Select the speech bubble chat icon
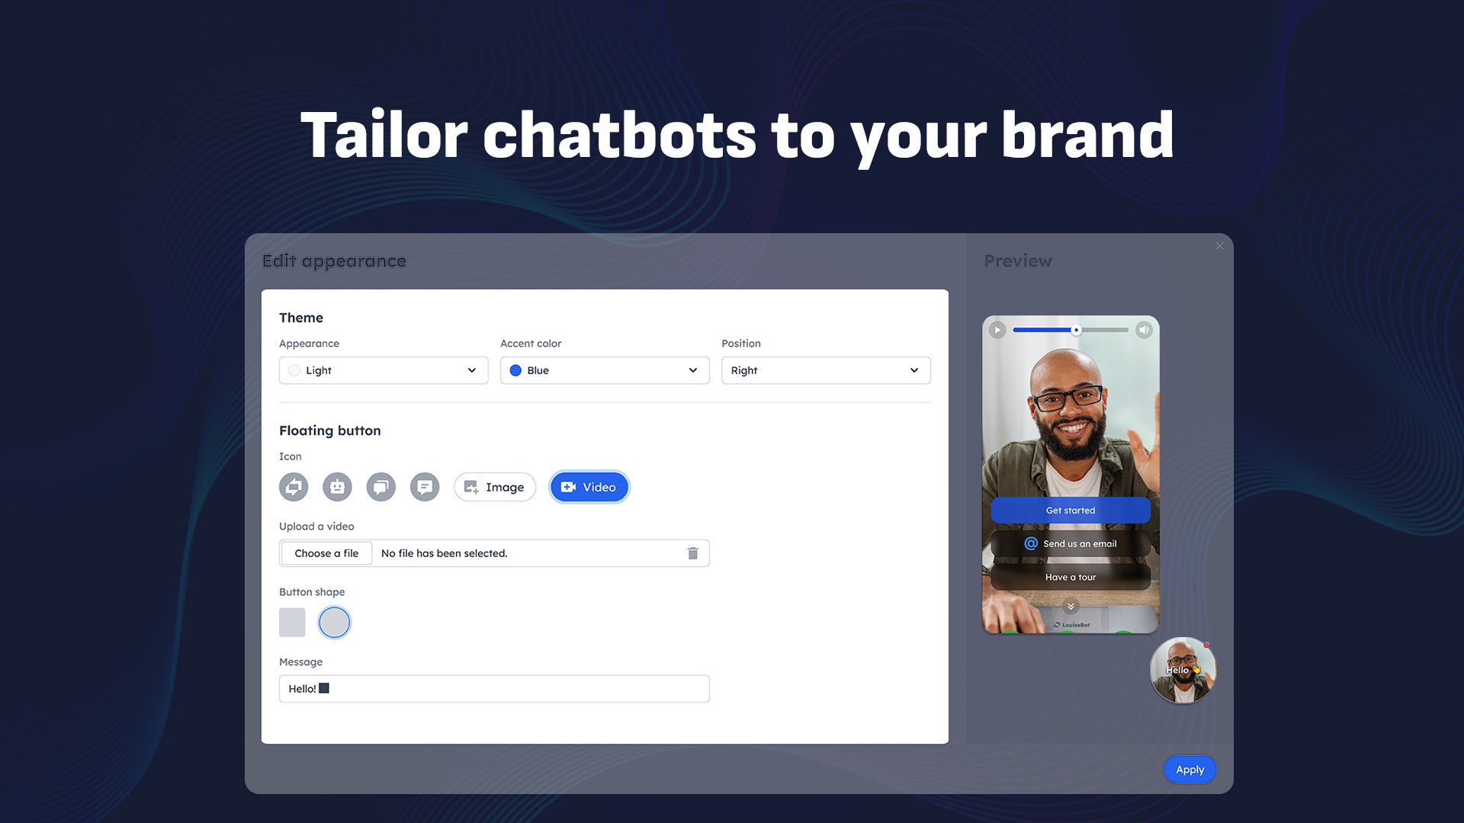 (424, 486)
